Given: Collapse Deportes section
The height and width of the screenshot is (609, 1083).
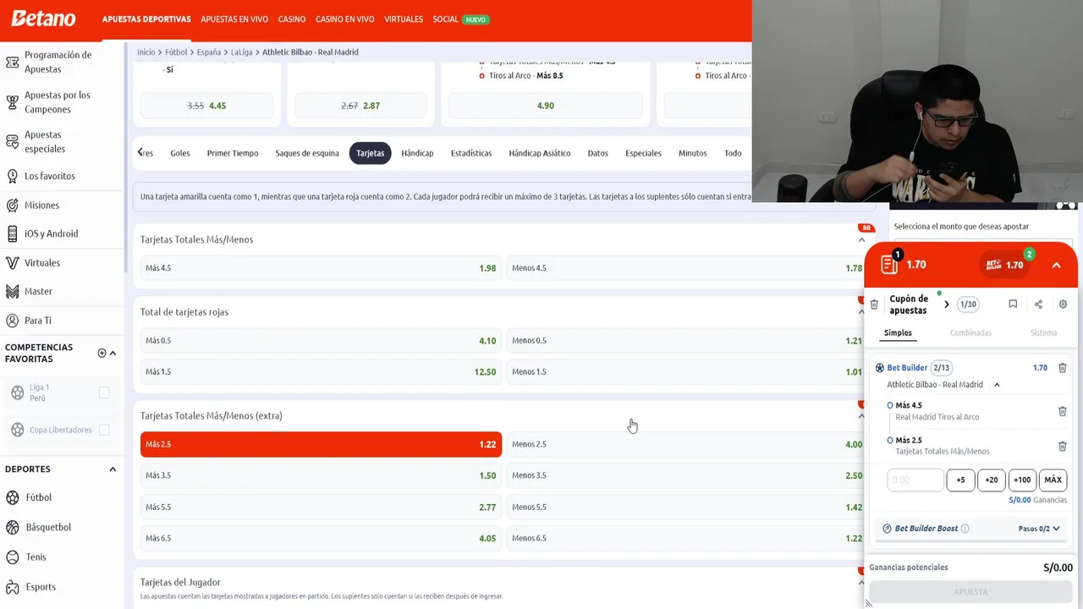Looking at the screenshot, I should tap(113, 469).
